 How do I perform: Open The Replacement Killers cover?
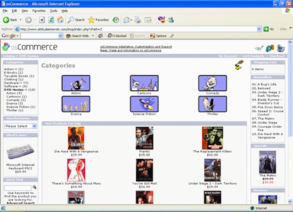[x=212, y=138]
